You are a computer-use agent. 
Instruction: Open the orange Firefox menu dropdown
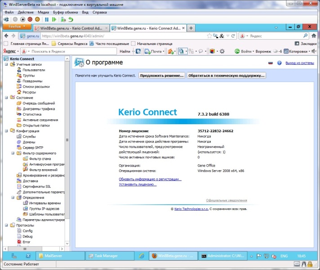tap(17, 27)
